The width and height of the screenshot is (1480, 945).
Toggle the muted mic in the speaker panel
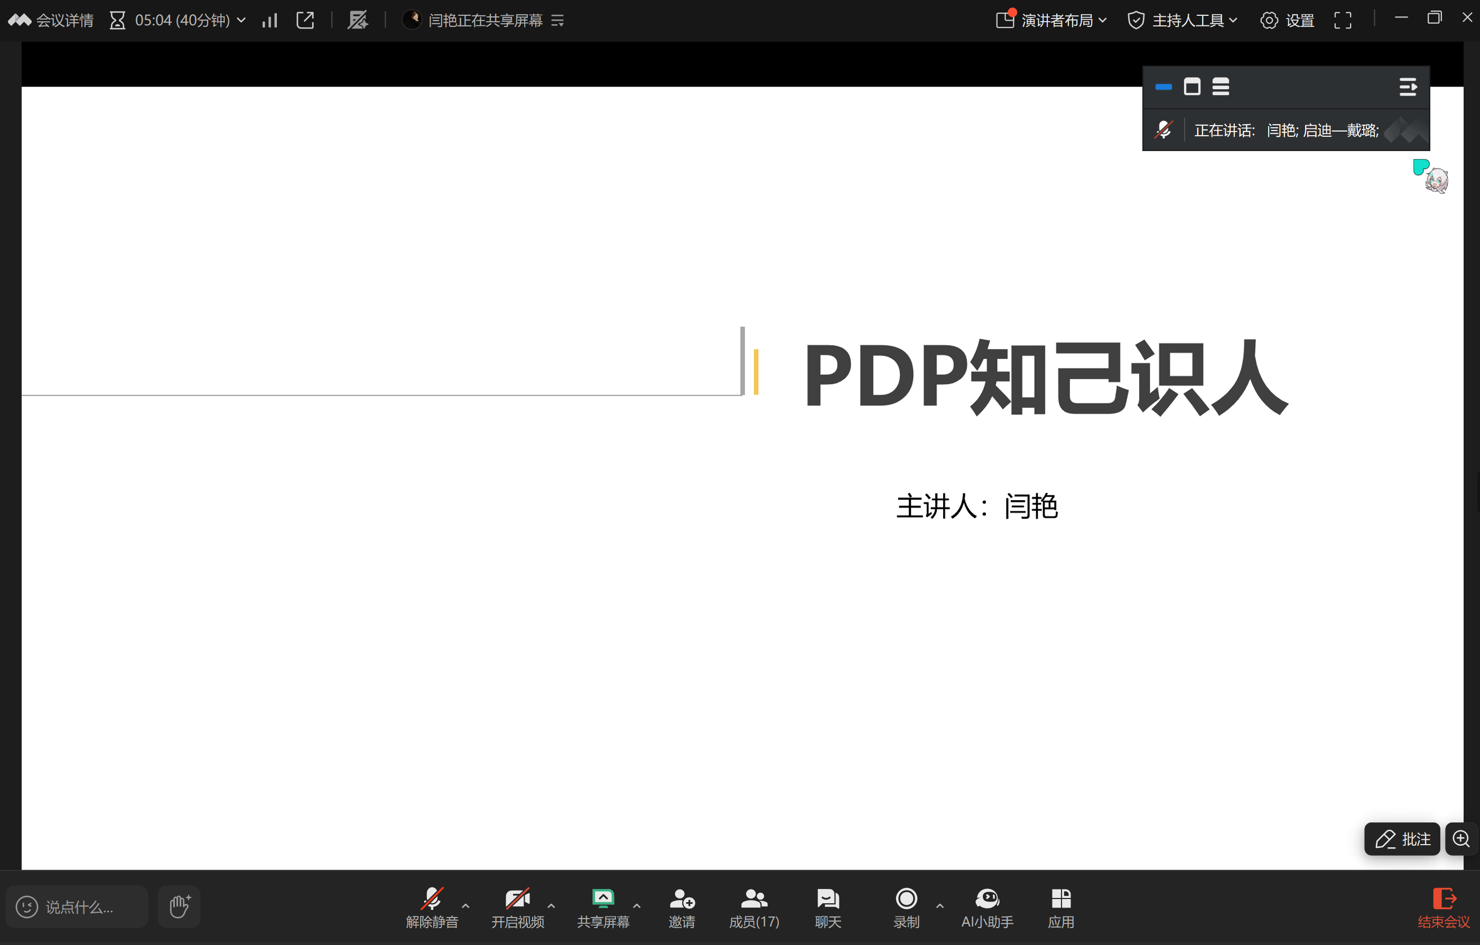coord(1163,129)
